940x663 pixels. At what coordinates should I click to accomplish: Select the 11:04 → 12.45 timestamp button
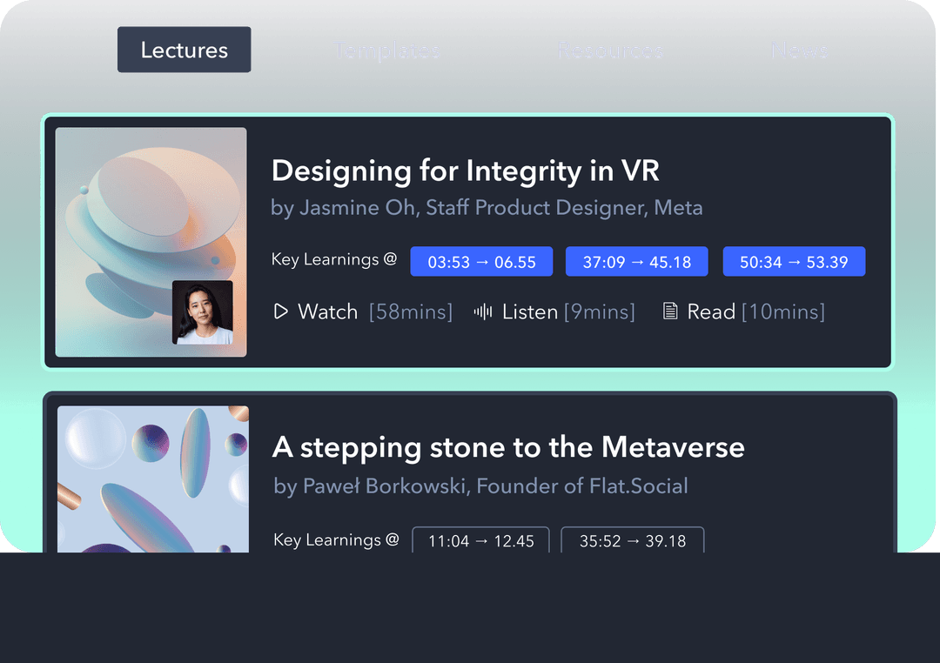[480, 540]
